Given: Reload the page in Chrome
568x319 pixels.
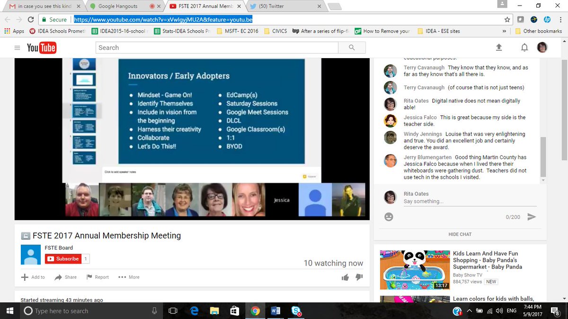Looking at the screenshot, I should tap(31, 19).
